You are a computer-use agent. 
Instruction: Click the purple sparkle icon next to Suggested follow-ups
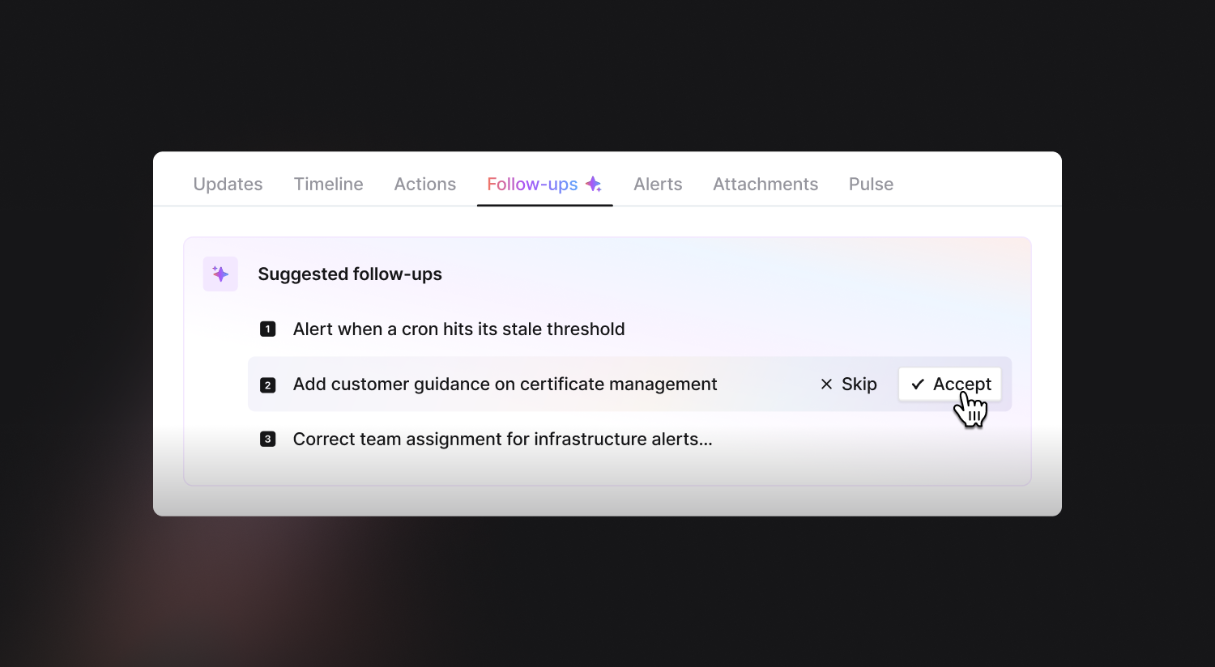(220, 274)
